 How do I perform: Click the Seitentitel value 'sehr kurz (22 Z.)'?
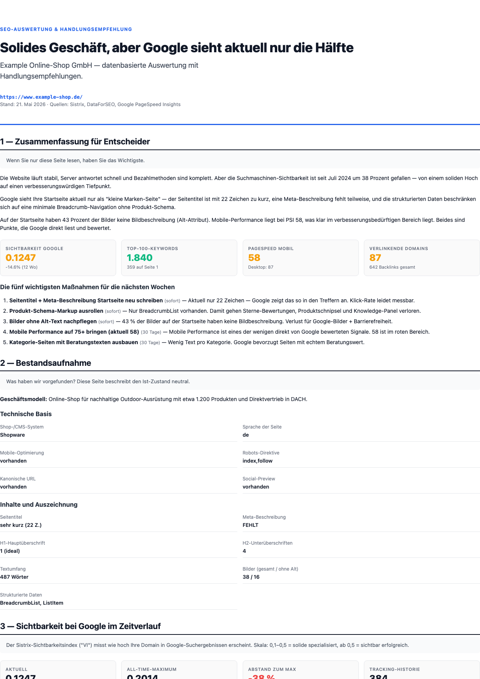pyautogui.click(x=21, y=525)
